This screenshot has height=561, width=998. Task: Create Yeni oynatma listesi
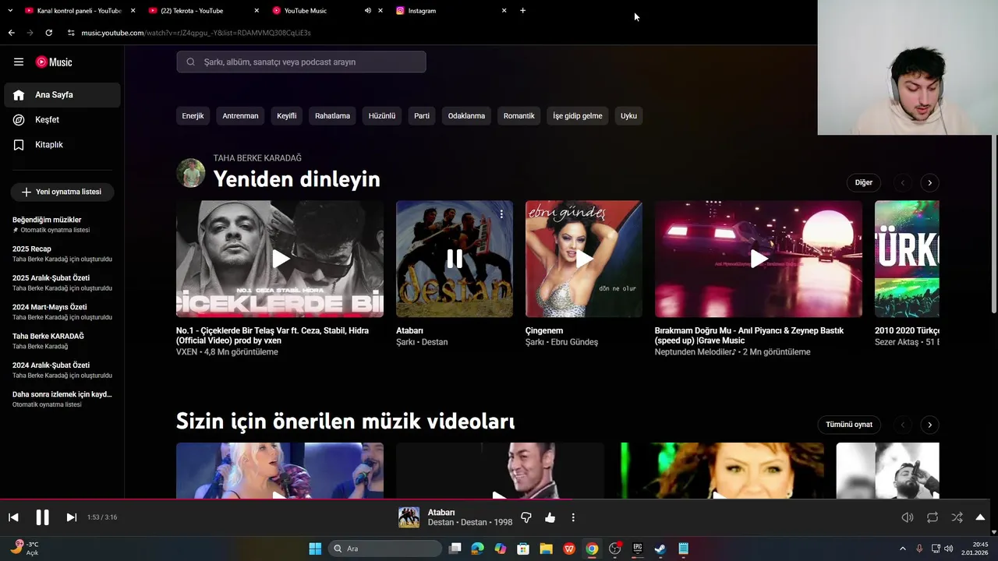(62, 192)
